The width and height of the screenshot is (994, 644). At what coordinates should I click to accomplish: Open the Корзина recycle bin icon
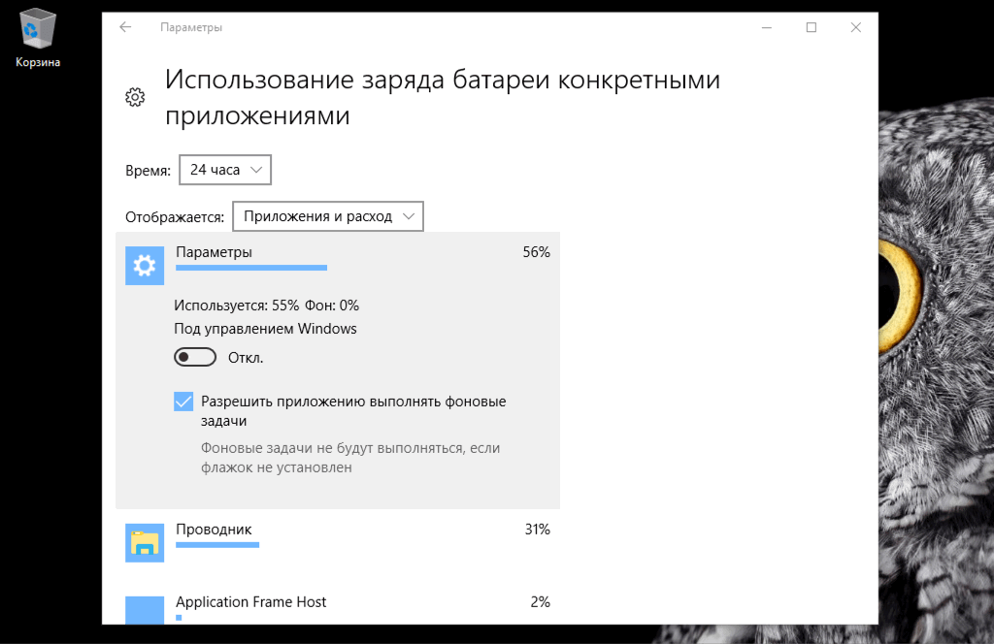38,38
